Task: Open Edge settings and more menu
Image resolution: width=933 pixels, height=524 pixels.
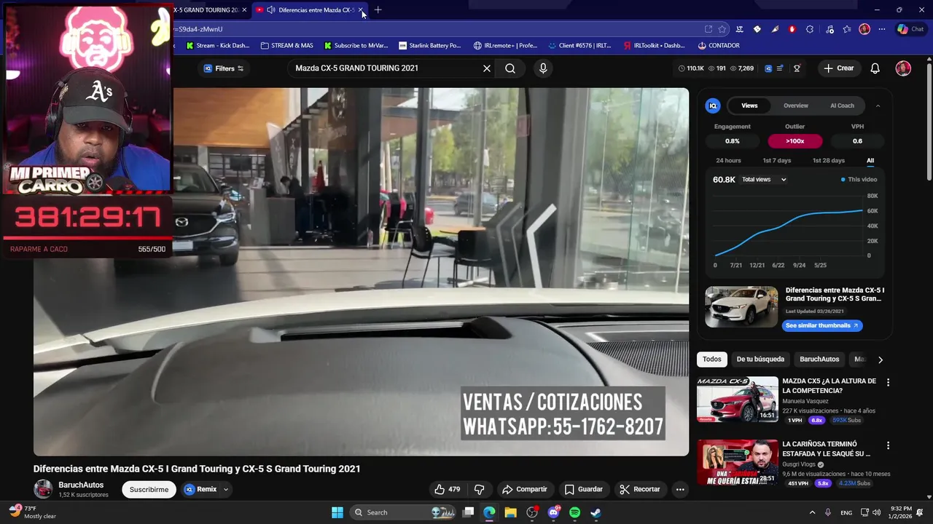Action: 882,29
